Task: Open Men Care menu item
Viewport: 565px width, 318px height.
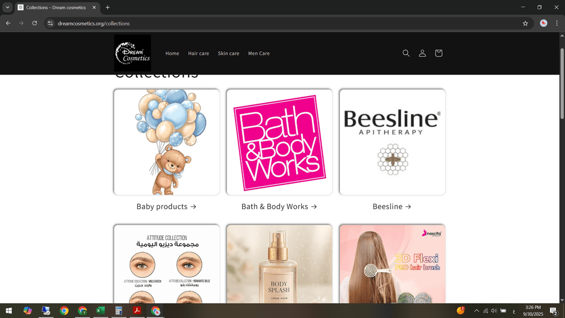Action: coord(259,54)
